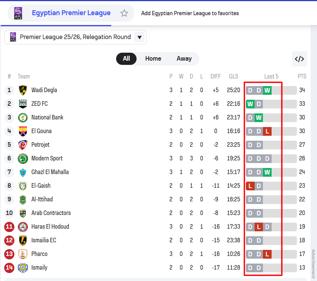The height and width of the screenshot is (281, 317).
Task: Click the Petrojet team logo
Action: 23,145
